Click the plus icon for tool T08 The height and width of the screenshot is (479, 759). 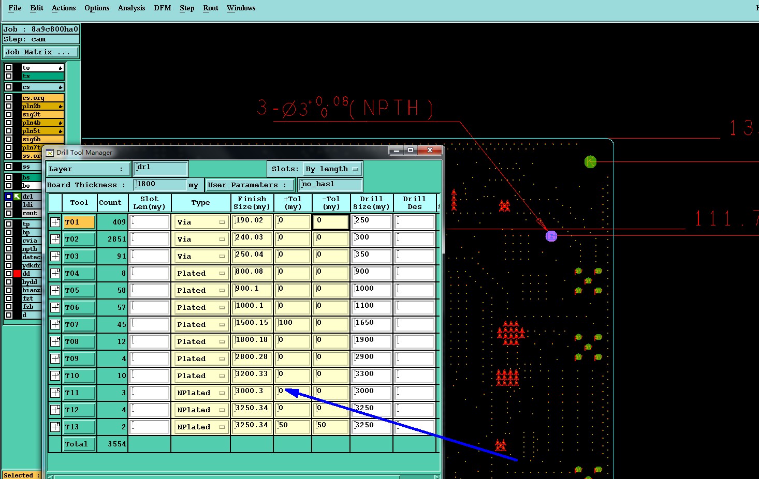55,341
